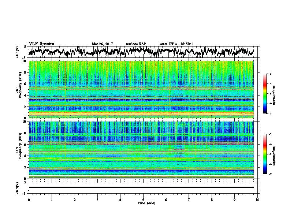Click the ch.1 color bar log(PSD) label
The height and width of the screenshot is (224, 290).
274,95
